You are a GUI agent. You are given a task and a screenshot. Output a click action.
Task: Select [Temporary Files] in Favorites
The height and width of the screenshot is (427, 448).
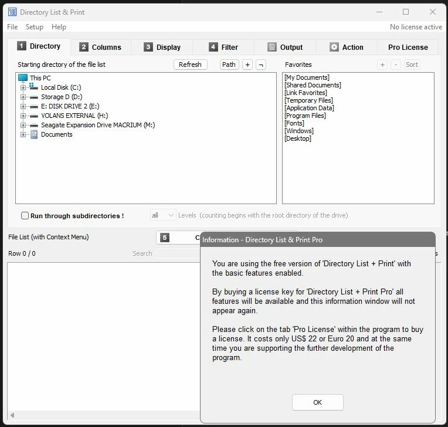308,100
